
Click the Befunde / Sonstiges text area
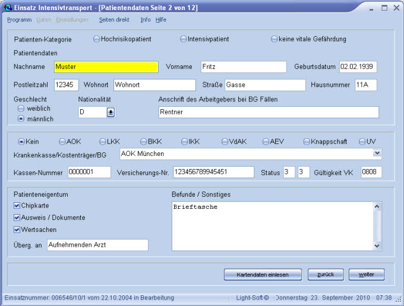tap(272, 226)
